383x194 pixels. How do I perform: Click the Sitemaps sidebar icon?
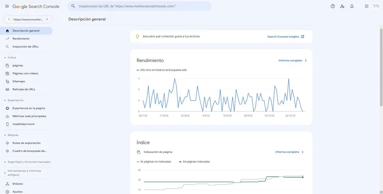(7, 82)
